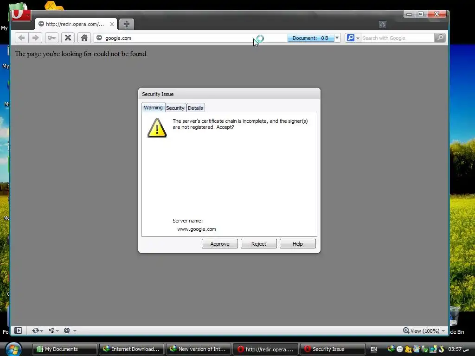475x356 pixels.
Task: Reject the certificate
Action: (x=259, y=244)
